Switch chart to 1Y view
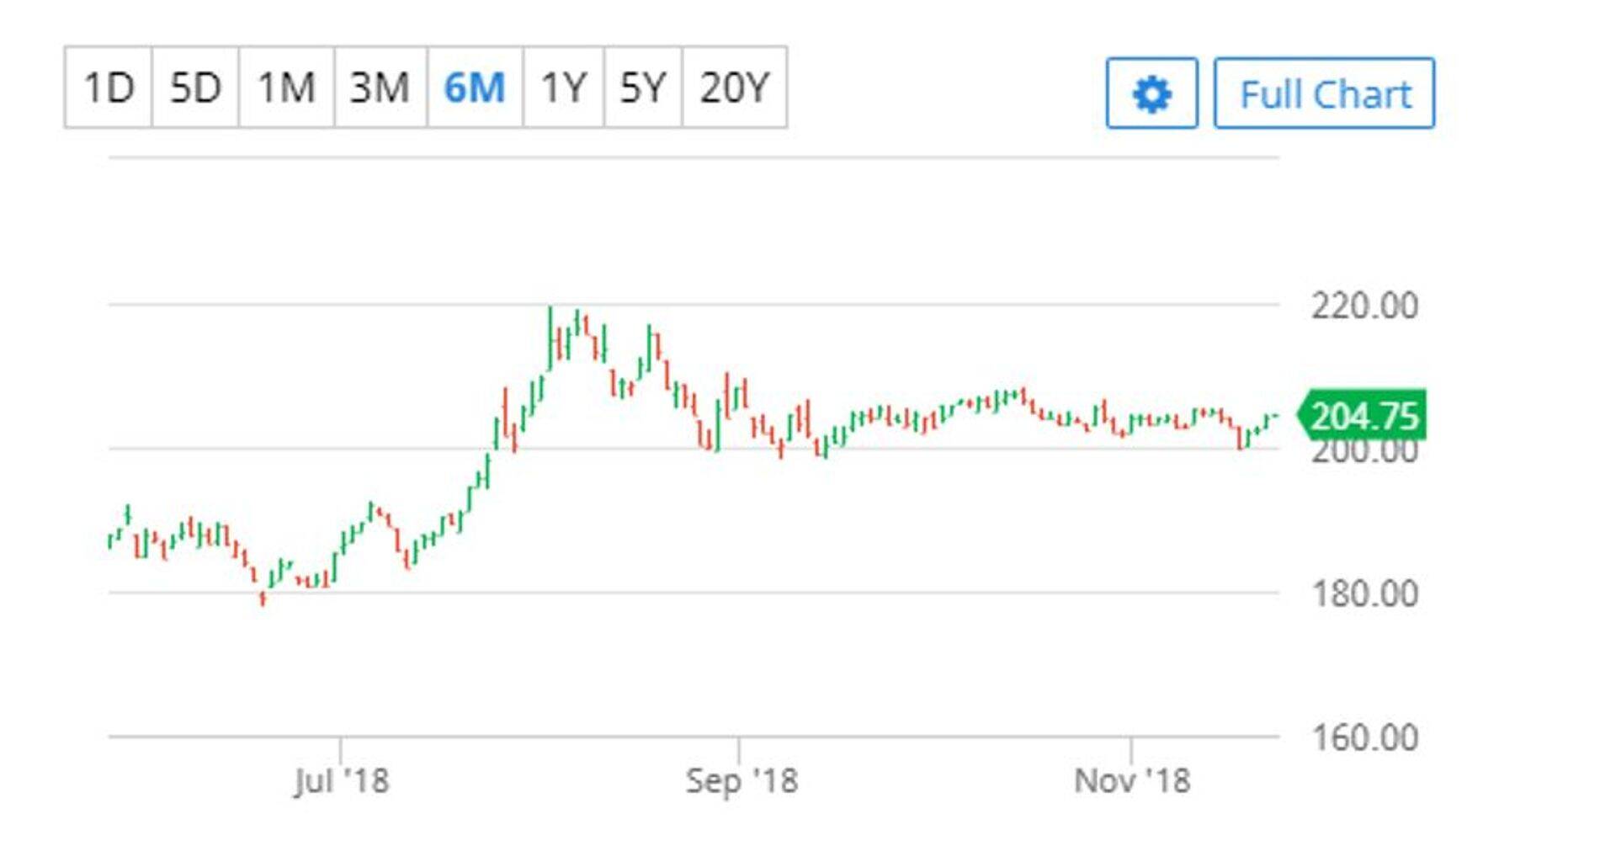Image resolution: width=1616 pixels, height=846 pixels. (x=563, y=88)
